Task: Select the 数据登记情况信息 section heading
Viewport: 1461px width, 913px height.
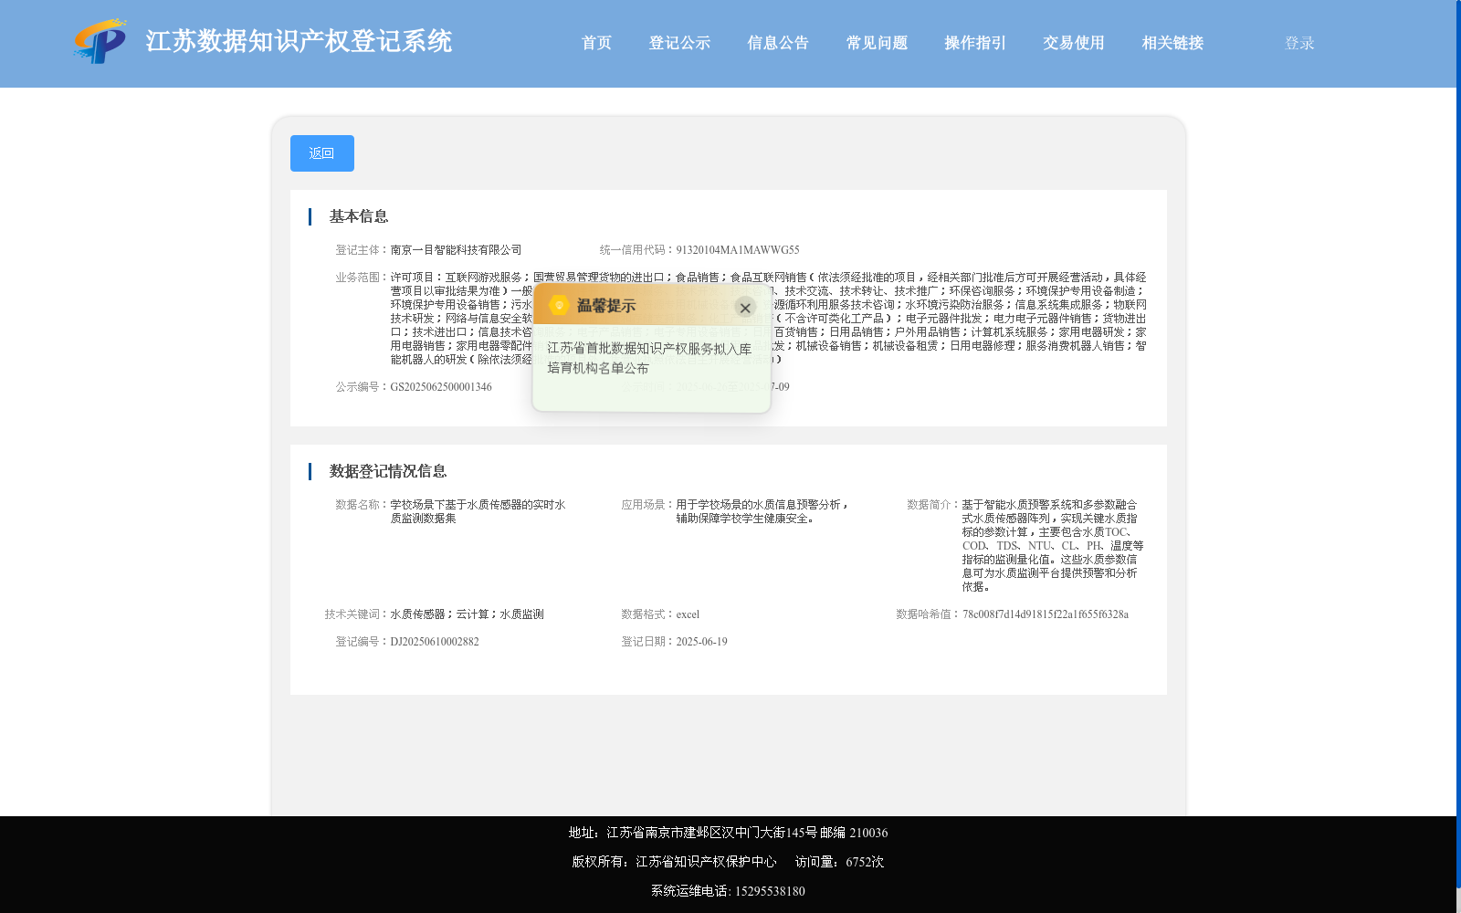Action: (x=388, y=471)
